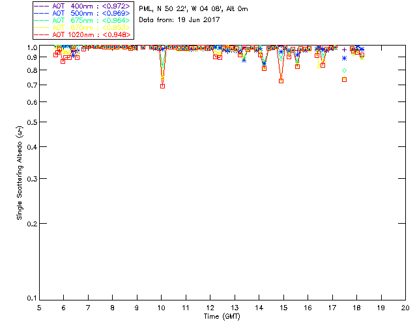Screen dimensions: 417x333
Task: Click the x-axis tick label 11
Action: tap(186, 308)
